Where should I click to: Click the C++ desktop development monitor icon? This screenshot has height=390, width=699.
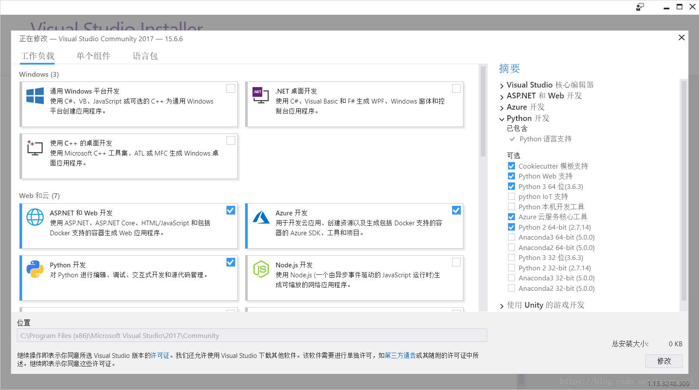[35, 148]
